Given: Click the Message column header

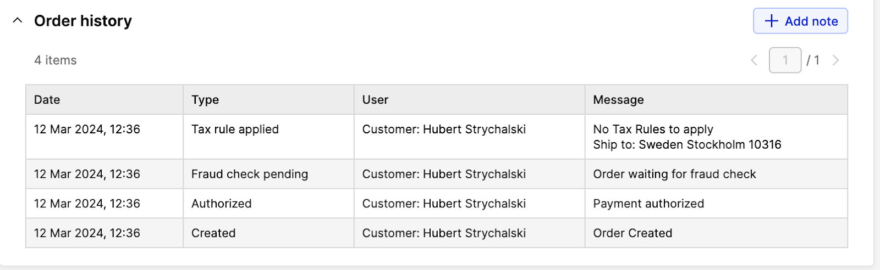Looking at the screenshot, I should click(x=618, y=100).
